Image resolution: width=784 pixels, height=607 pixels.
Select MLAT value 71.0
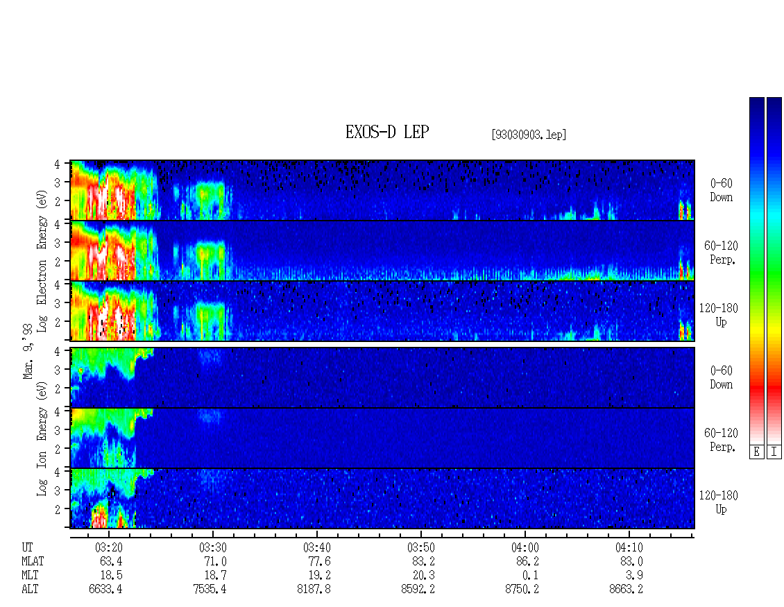215,561
